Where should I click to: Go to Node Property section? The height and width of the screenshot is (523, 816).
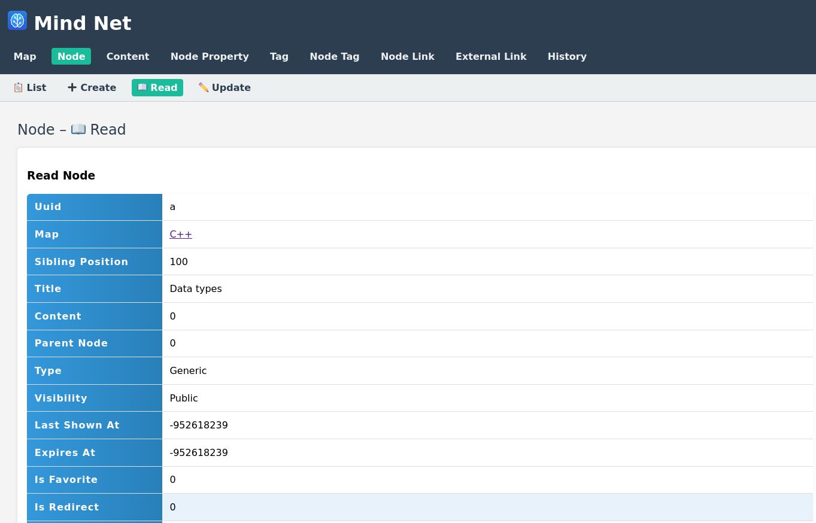pyautogui.click(x=210, y=56)
